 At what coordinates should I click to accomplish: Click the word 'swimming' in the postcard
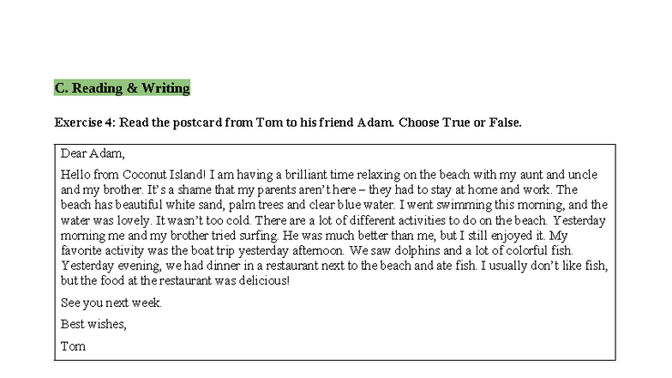446,205
